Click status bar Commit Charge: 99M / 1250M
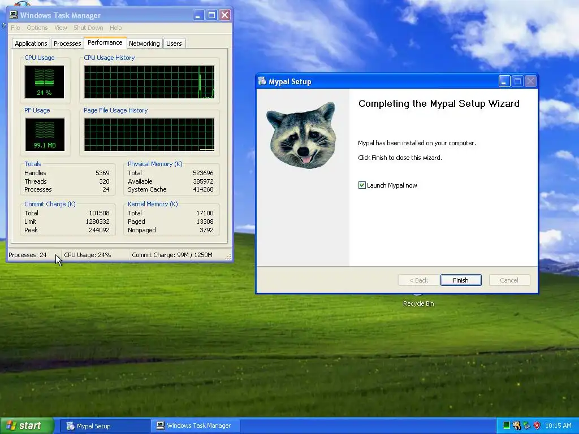This screenshot has height=434, width=579. coord(172,255)
